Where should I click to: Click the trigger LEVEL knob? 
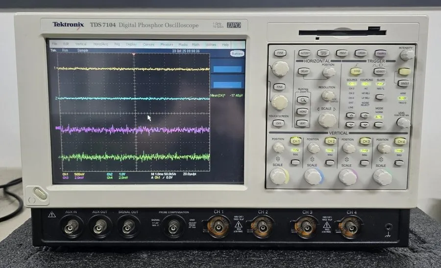click(x=403, y=123)
